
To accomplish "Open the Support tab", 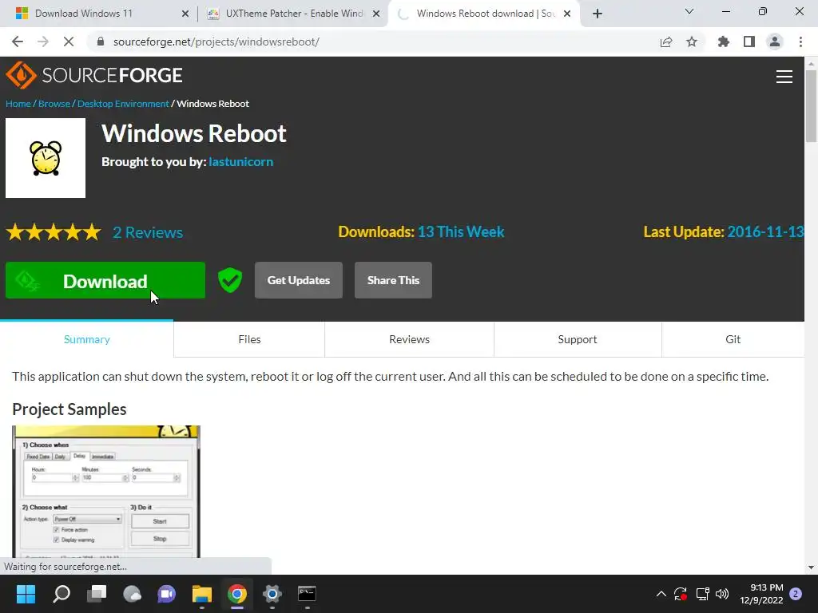I will tap(578, 339).
